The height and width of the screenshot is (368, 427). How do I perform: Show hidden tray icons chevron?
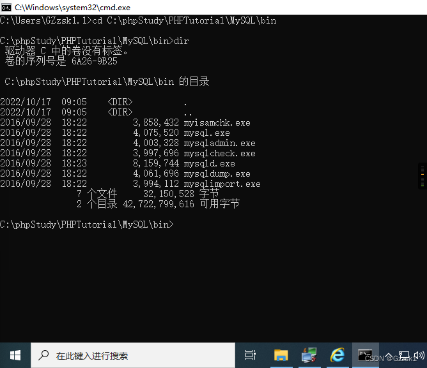point(389,355)
